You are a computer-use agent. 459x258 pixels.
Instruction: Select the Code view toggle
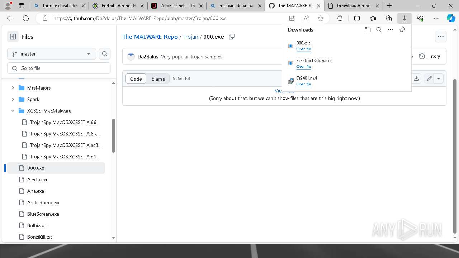click(x=136, y=79)
